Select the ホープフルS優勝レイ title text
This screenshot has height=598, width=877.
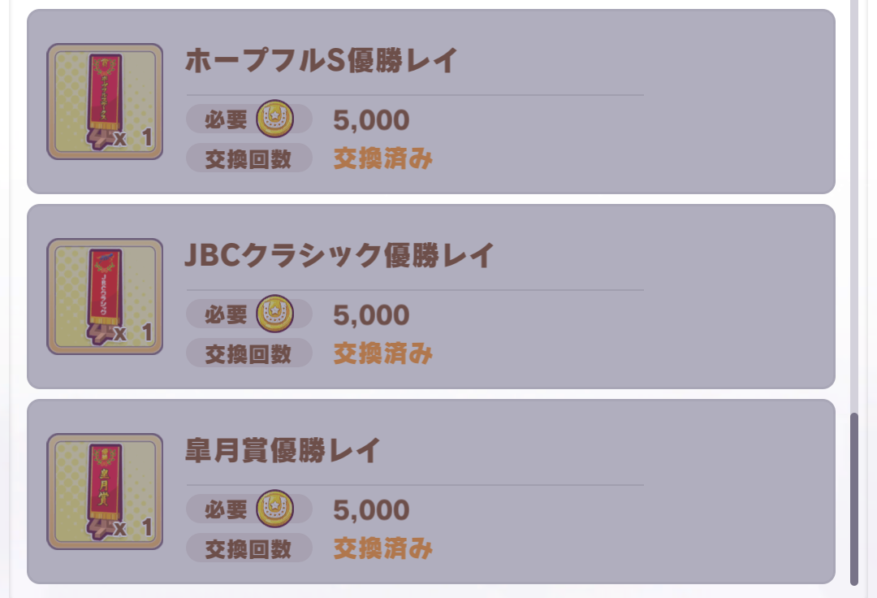(x=322, y=61)
